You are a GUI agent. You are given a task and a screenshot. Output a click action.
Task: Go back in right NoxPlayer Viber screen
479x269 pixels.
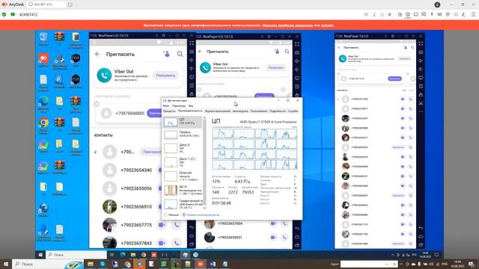pyautogui.click(x=339, y=48)
